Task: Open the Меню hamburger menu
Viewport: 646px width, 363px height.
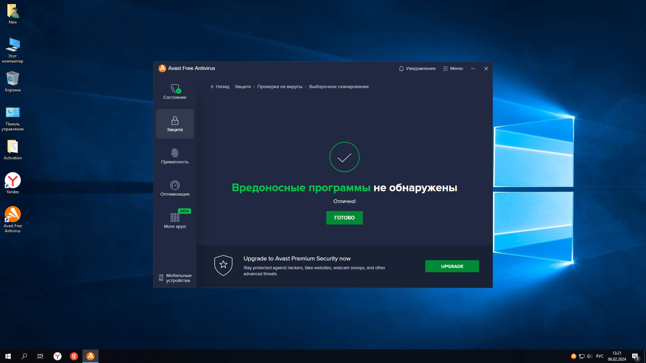Action: pyautogui.click(x=453, y=69)
